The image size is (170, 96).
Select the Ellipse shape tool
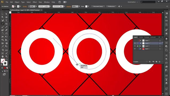tap(6, 24)
